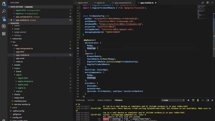The width and height of the screenshot is (215, 121).
Task: Follow the databaseURL firebaseio link
Action: click(121, 24)
